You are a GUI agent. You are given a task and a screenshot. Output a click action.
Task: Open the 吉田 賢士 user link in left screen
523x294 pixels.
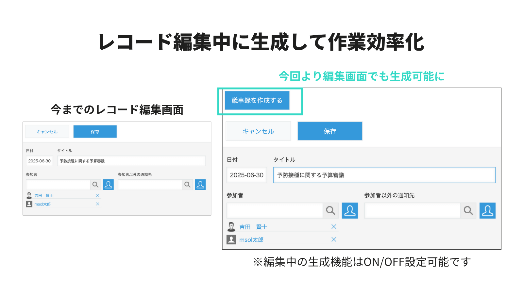coord(44,196)
